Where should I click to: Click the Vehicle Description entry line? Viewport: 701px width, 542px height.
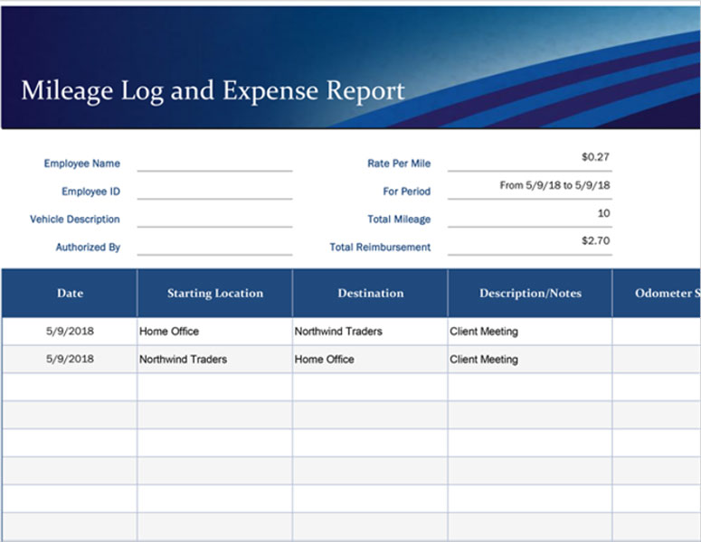coord(214,219)
